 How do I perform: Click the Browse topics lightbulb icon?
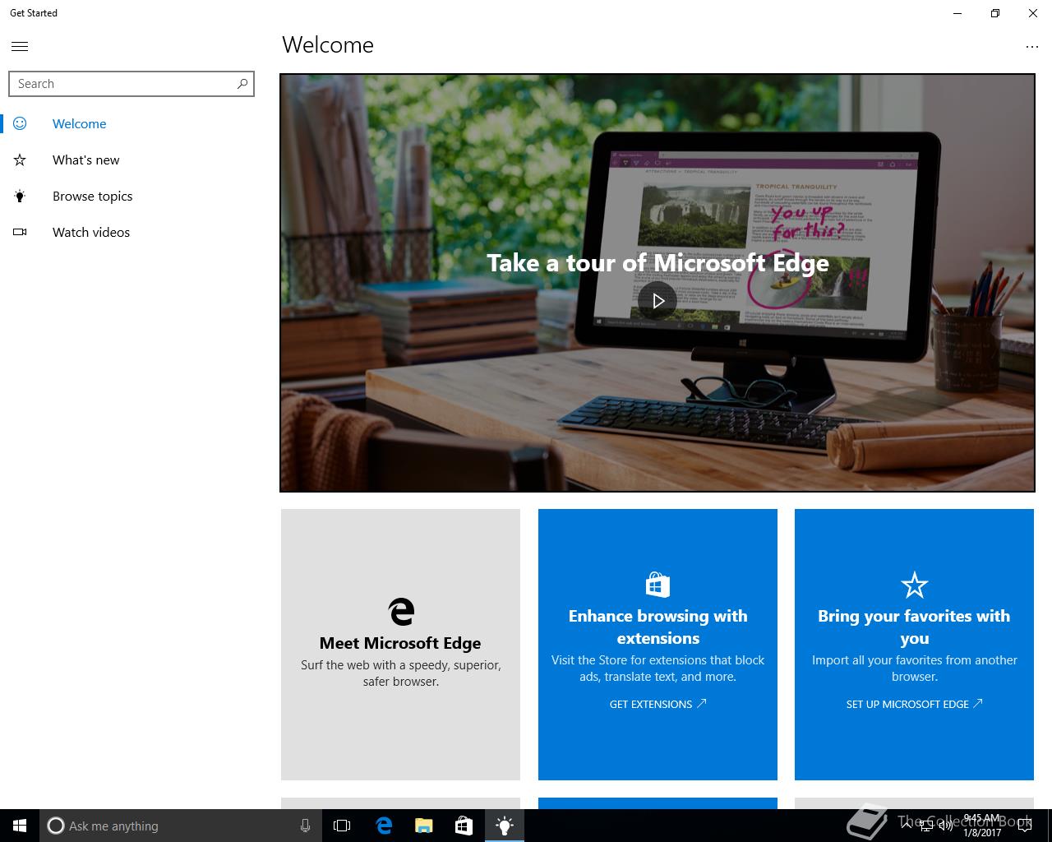coord(20,196)
